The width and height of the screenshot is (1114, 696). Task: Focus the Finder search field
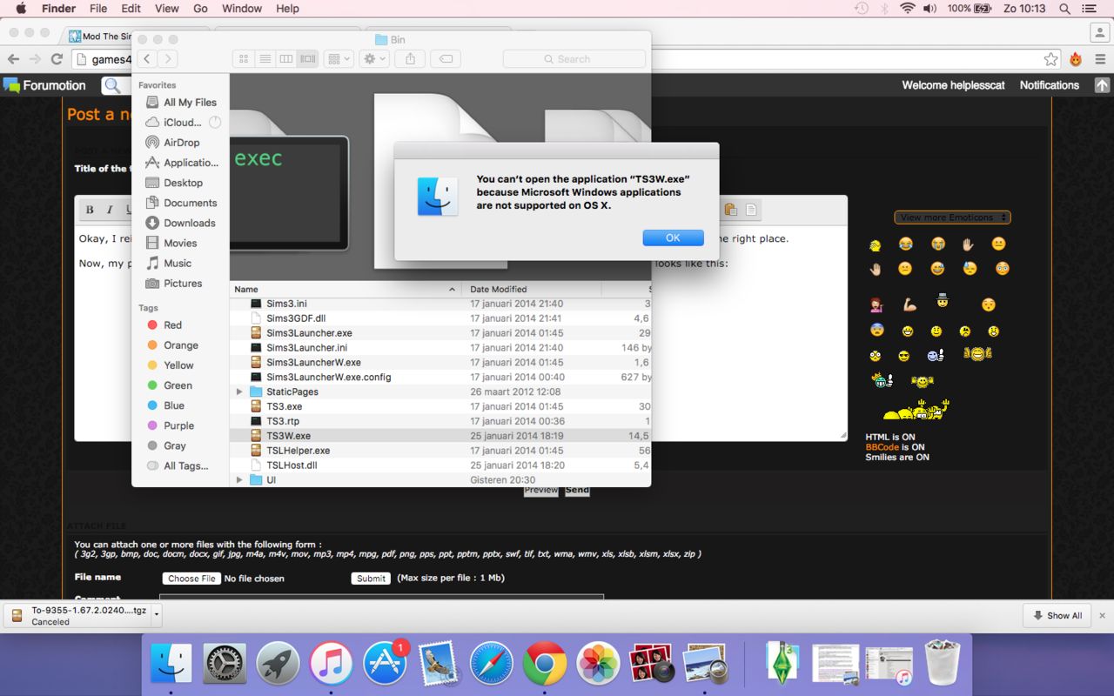574,59
